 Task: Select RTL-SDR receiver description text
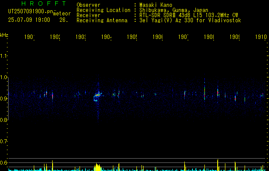pos(189,15)
